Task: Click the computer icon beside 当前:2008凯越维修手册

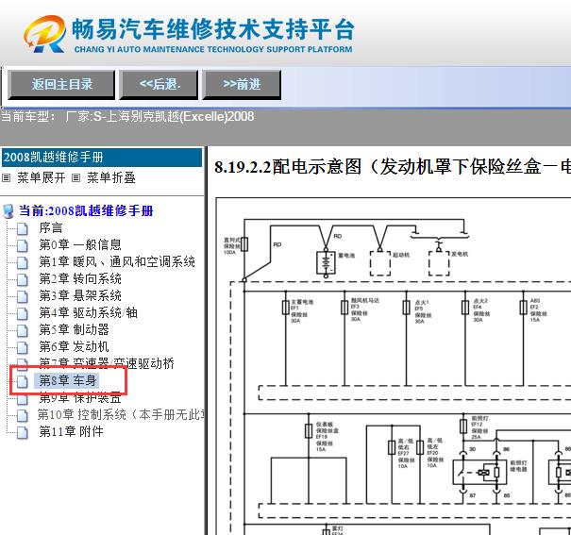Action: click(8, 211)
